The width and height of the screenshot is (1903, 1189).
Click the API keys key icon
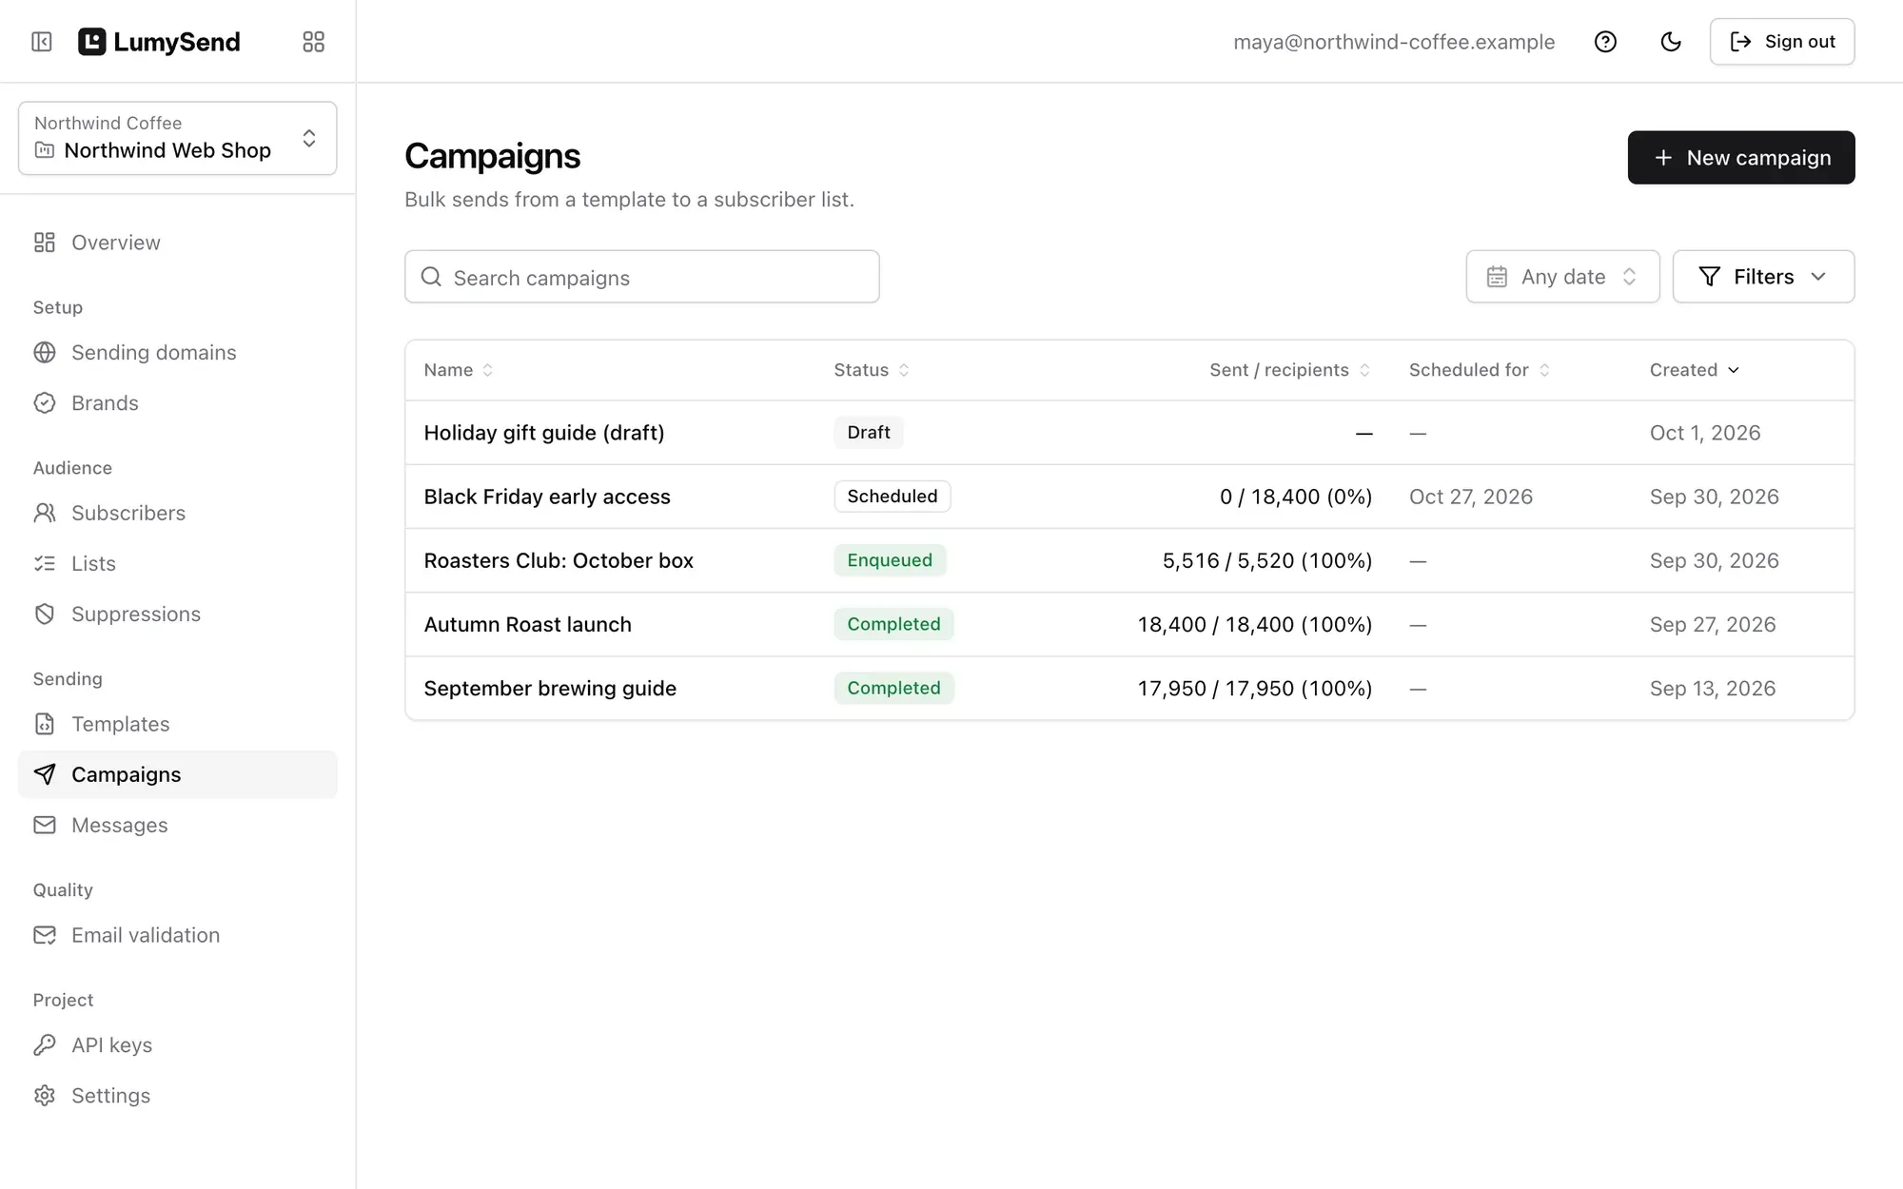pos(45,1044)
